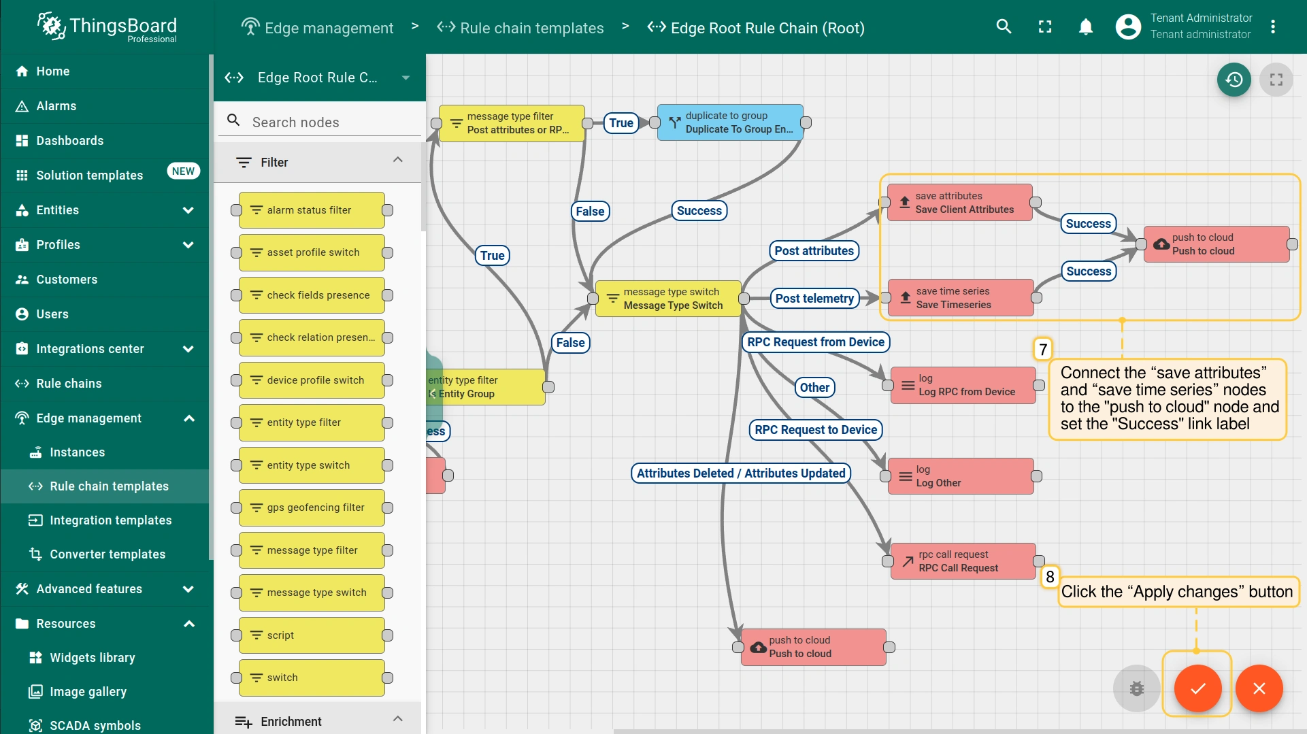Collapse the Filter node section
Viewport: 1307px width, 734px height.
pyautogui.click(x=398, y=161)
